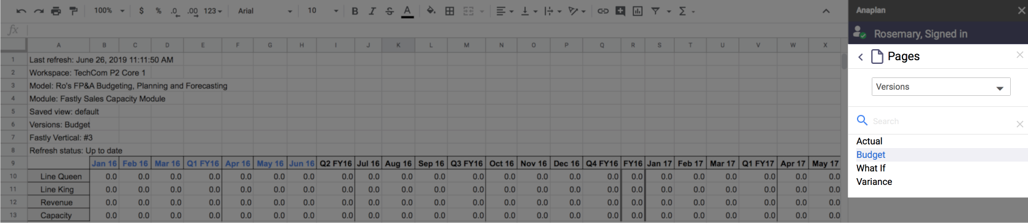Toggle bold formatting
Image resolution: width=1028 pixels, height=223 pixels.
click(x=355, y=11)
